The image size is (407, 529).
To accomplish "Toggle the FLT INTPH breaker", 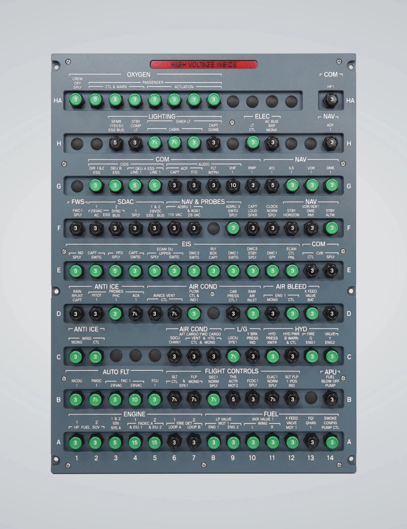I will 213,185.
